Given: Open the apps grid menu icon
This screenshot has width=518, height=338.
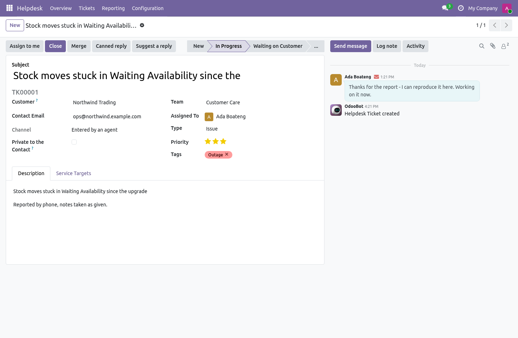Looking at the screenshot, I should click(x=9, y=8).
